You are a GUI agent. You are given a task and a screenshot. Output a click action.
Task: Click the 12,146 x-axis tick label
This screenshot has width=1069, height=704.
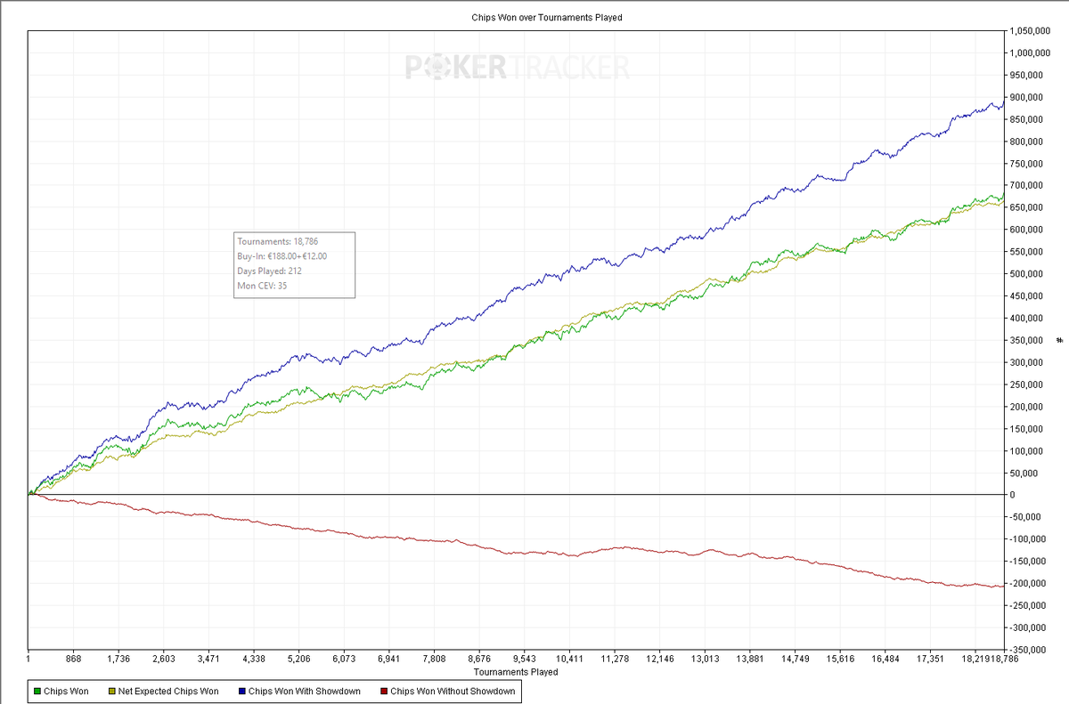pyautogui.click(x=659, y=659)
